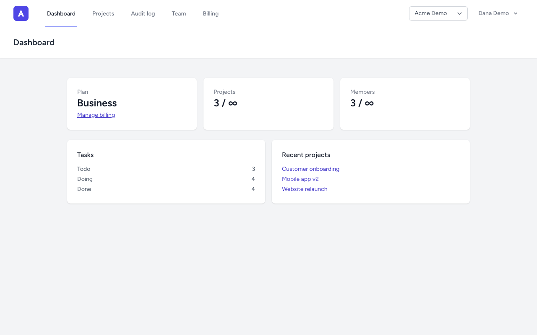
Task: Navigate to the Billing tab
Action: pos(211,13)
